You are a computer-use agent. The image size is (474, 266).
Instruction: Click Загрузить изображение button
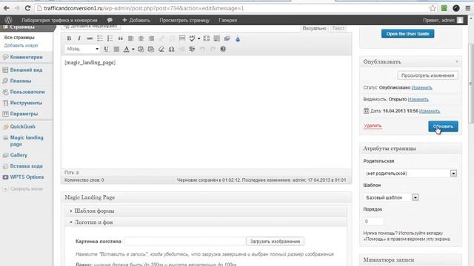coord(275,242)
